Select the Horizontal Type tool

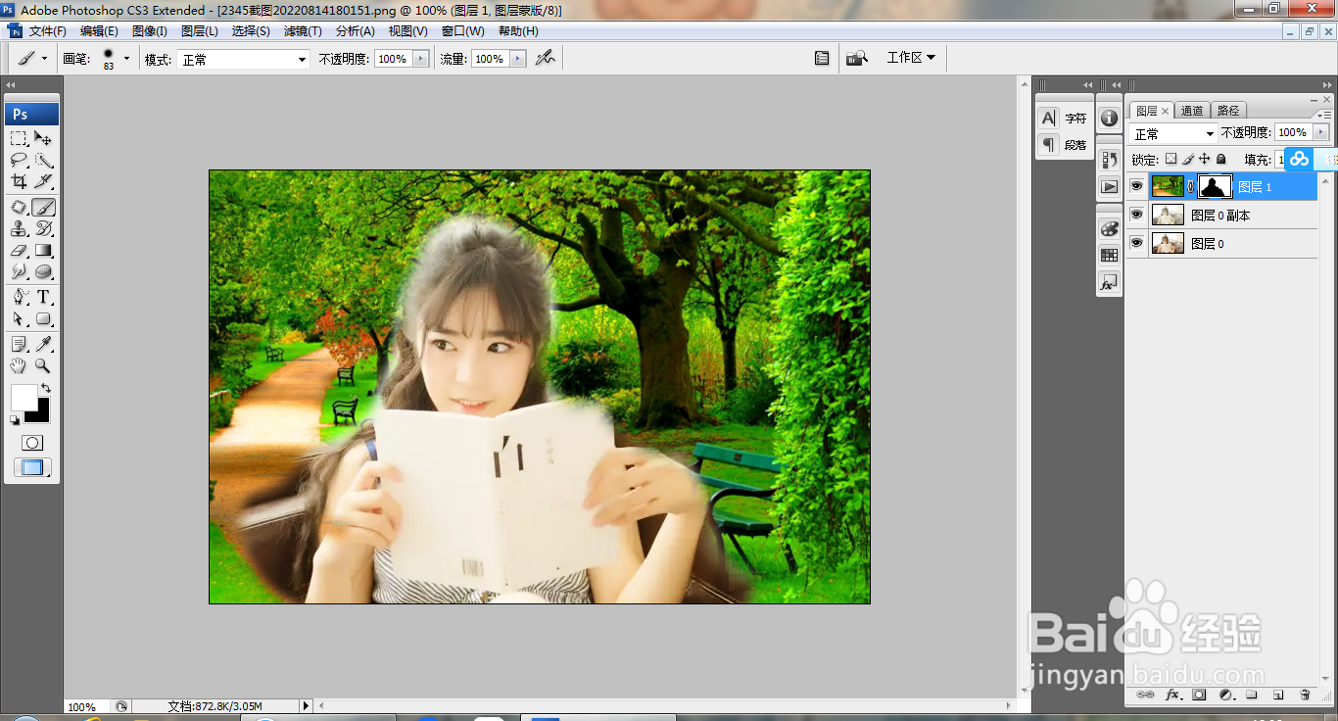[x=44, y=297]
